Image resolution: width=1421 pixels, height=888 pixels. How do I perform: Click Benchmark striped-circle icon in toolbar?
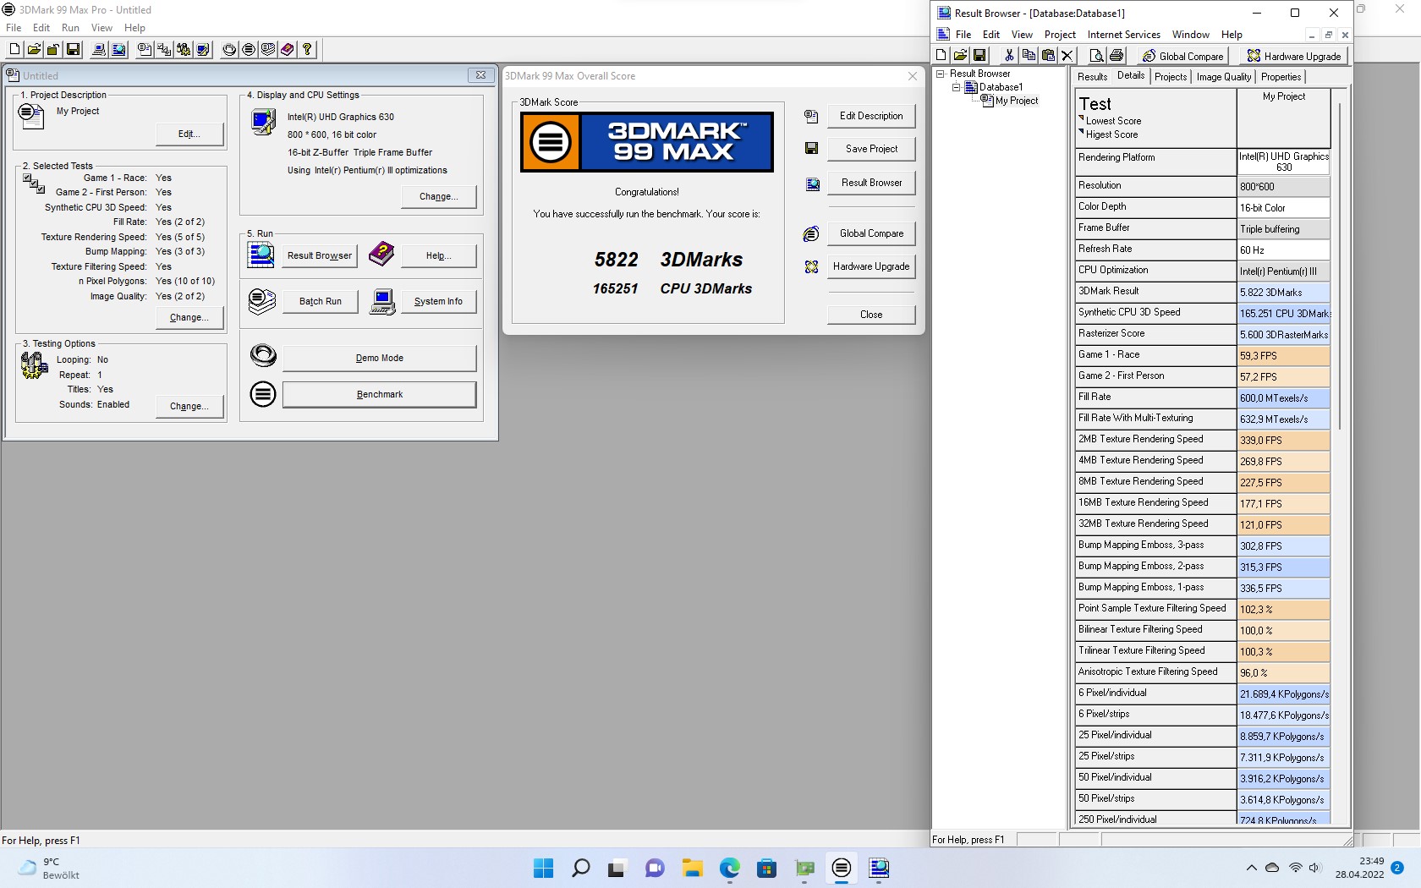(249, 50)
